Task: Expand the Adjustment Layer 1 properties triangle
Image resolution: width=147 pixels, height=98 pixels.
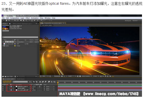Action: 10,87
